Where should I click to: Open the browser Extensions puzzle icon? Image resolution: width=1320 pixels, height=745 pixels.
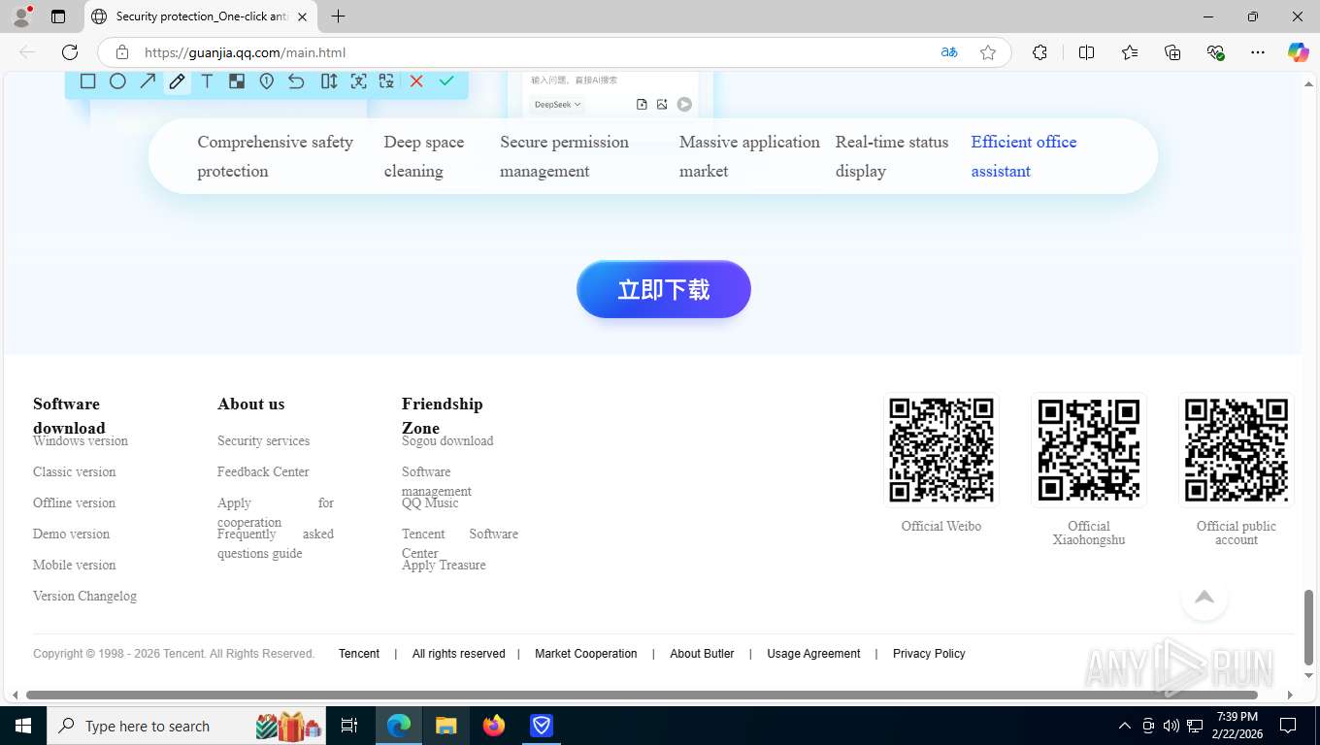(1039, 52)
